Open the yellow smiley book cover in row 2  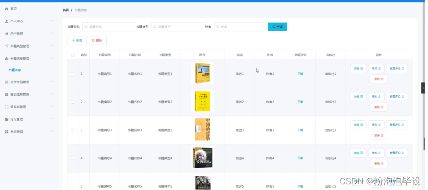coord(202,101)
